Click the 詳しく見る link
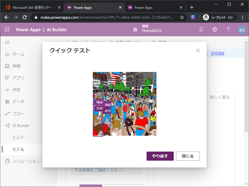249x187 pixels. [x=220, y=97]
